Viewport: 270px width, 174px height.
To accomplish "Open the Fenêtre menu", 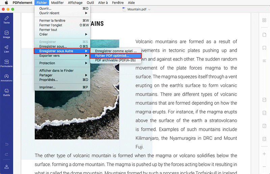I will coord(118,3).
